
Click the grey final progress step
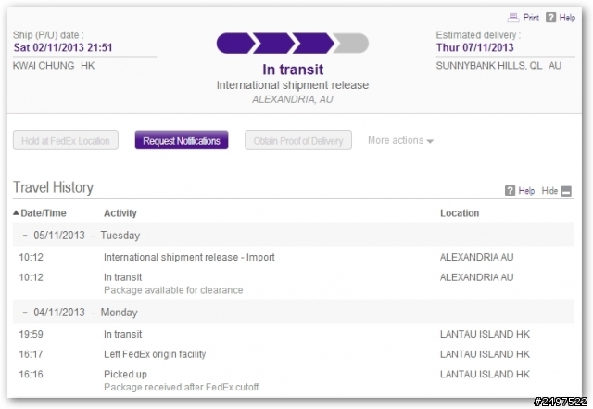click(x=351, y=44)
